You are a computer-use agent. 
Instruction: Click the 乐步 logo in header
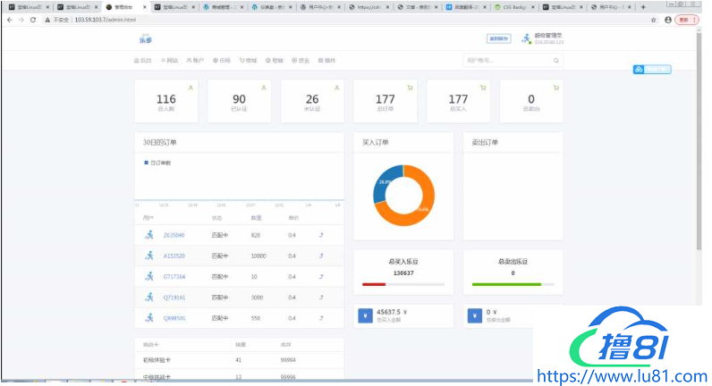click(146, 39)
